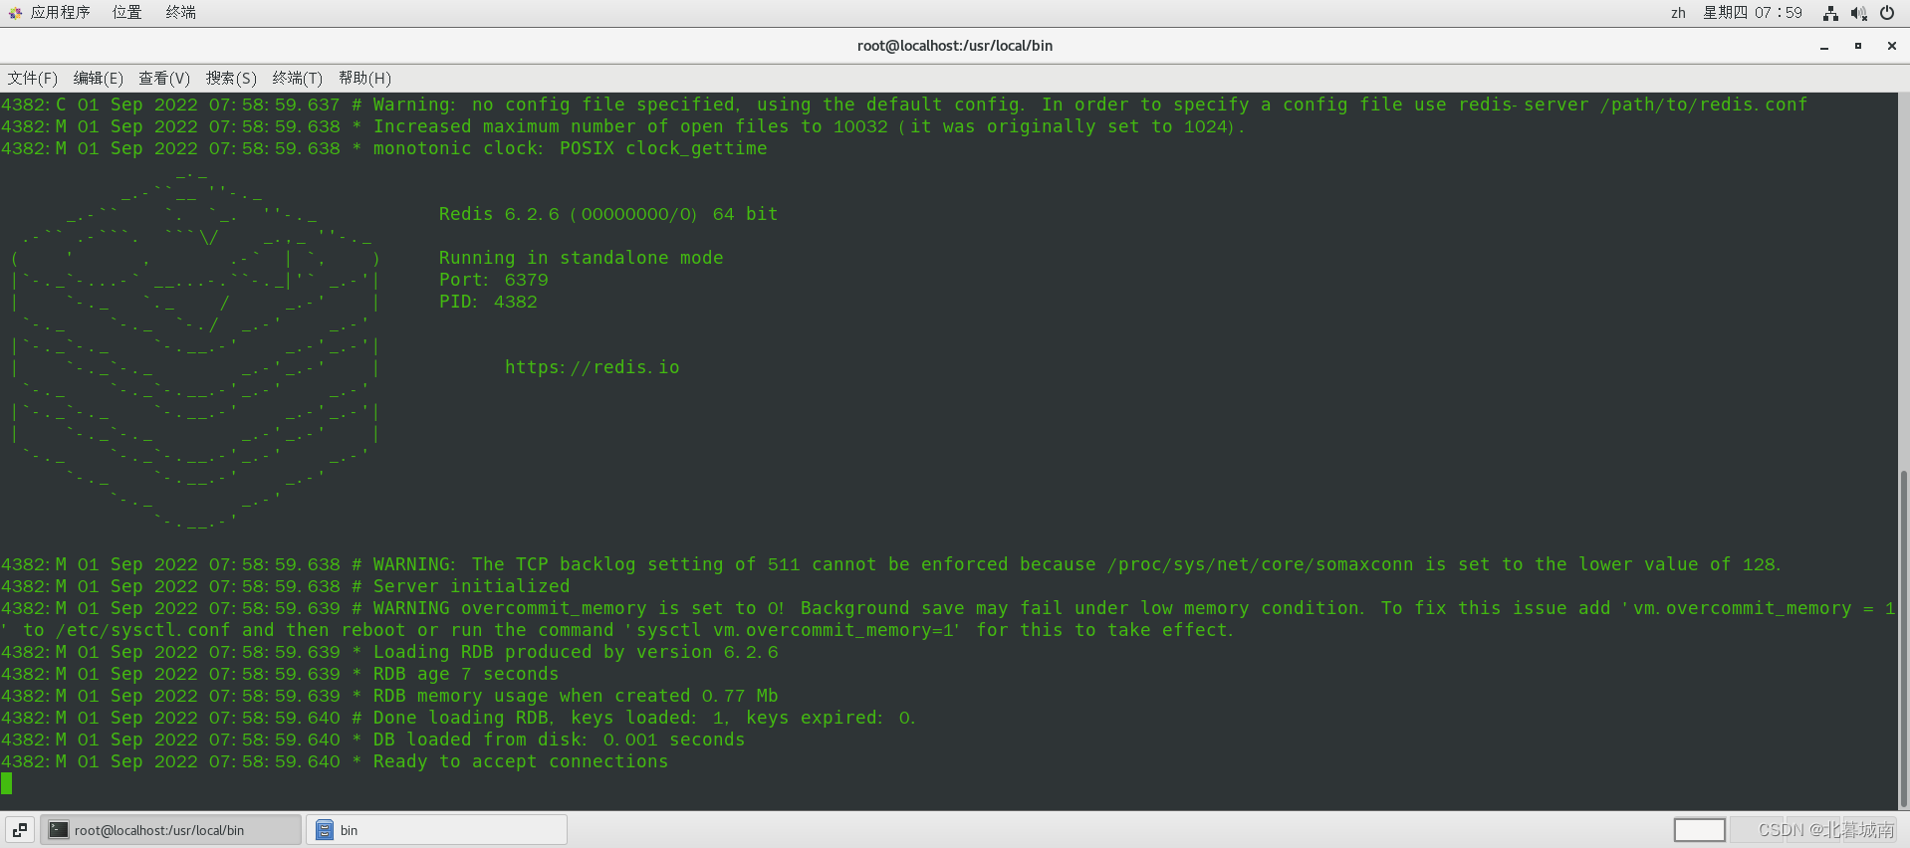
Task: Click the 'PID: 4382' text
Action: coord(488,302)
